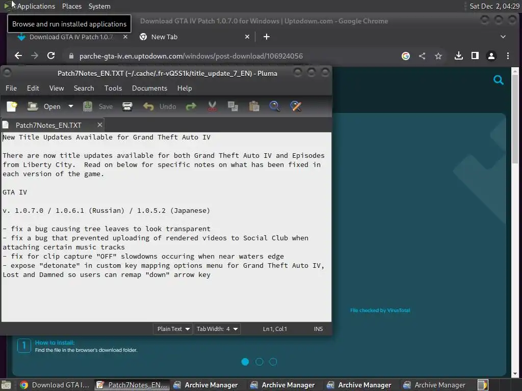Open the Plain Text syntax dropdown
The image size is (522, 391).
(173, 329)
